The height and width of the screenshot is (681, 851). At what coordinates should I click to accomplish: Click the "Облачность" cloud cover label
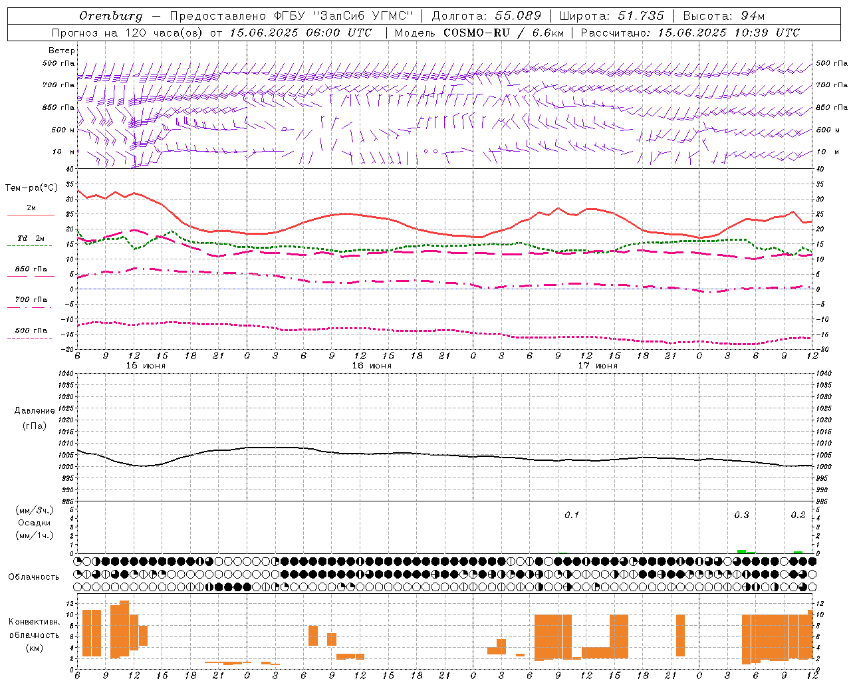tap(34, 577)
